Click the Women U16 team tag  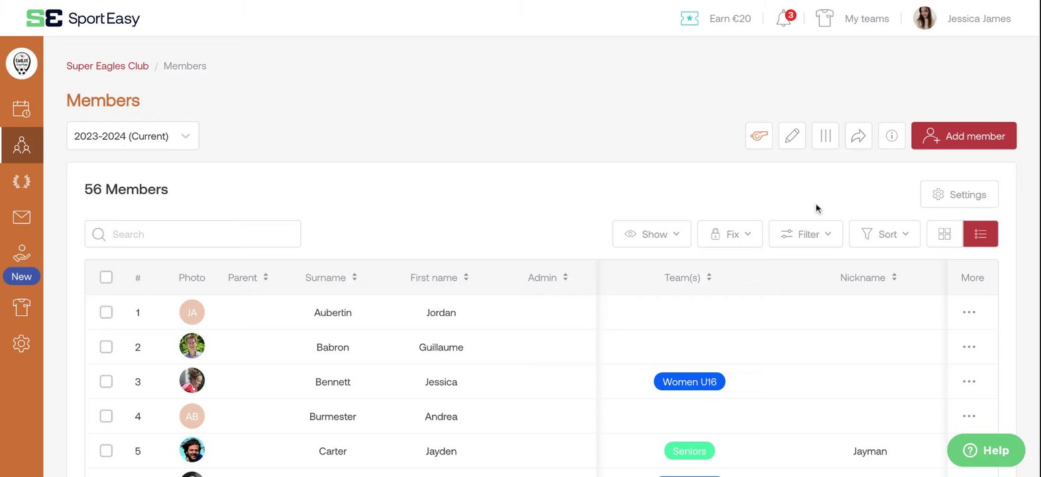coord(689,382)
